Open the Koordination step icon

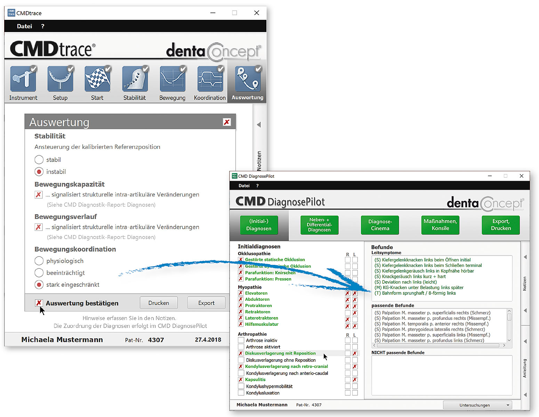[x=210, y=79]
